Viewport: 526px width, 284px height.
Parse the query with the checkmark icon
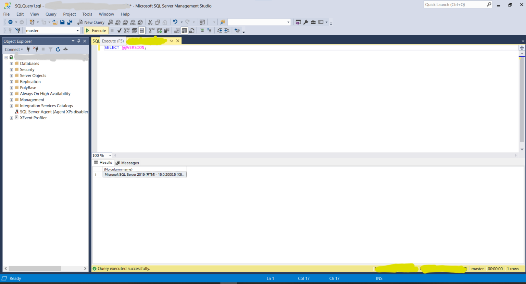pyautogui.click(x=119, y=30)
